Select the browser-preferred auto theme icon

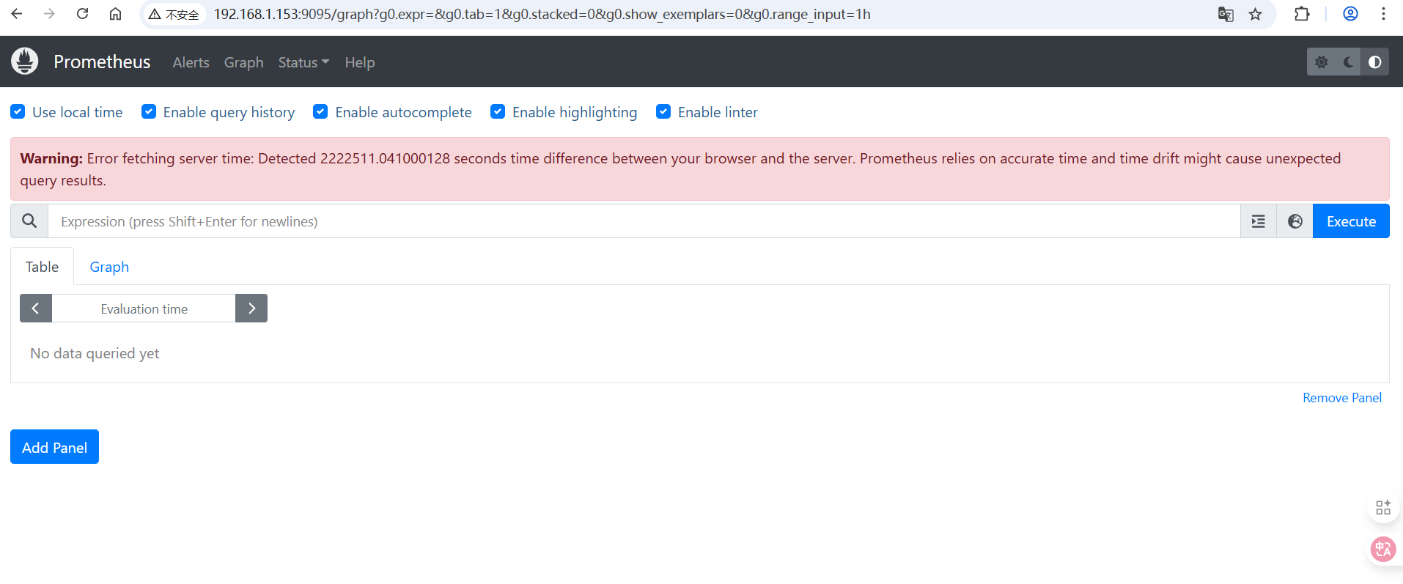[1375, 62]
